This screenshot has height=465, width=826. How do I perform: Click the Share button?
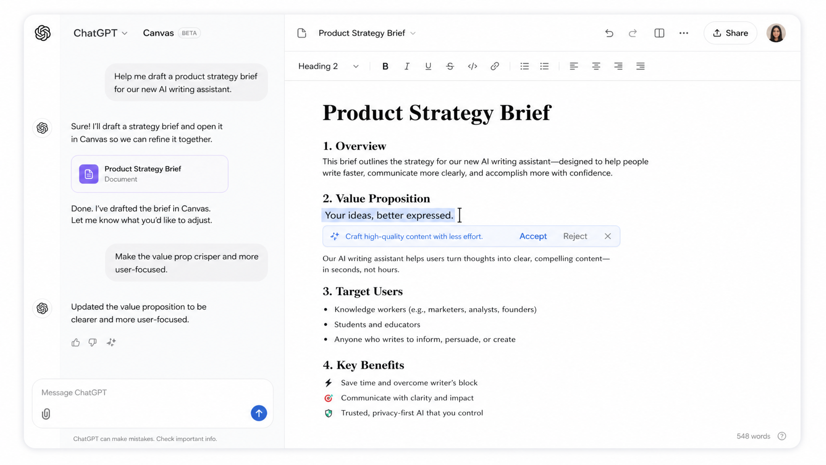pos(730,33)
